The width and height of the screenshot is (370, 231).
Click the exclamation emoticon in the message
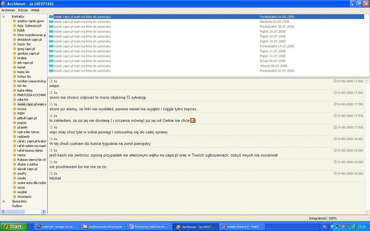192,121
